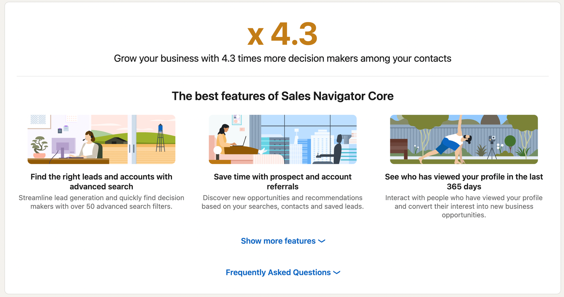This screenshot has height=297, width=564.
Task: Open the Frequently Asked Questions link
Action: point(278,273)
